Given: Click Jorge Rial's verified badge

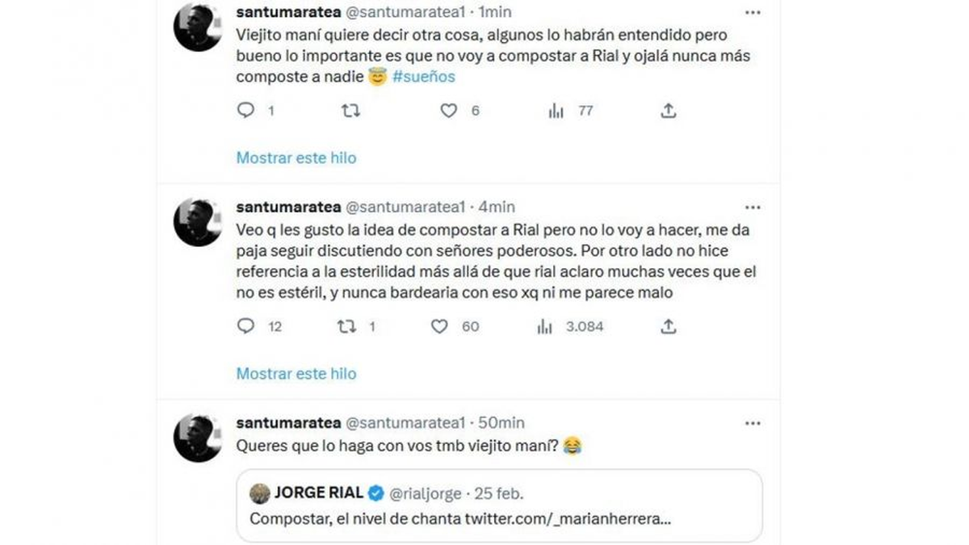Looking at the screenshot, I should point(376,493).
